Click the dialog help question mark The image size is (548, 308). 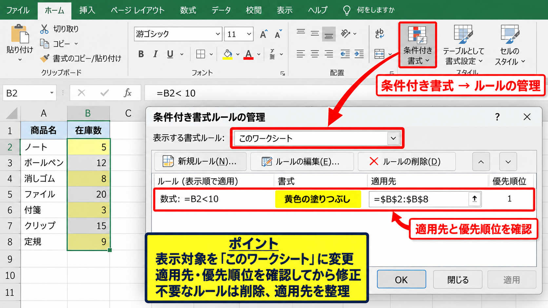coord(497,117)
